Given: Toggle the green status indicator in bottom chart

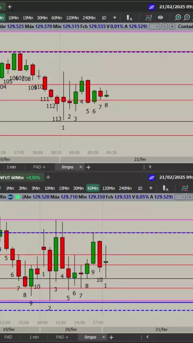Looking at the screenshot, I should 18,197.
